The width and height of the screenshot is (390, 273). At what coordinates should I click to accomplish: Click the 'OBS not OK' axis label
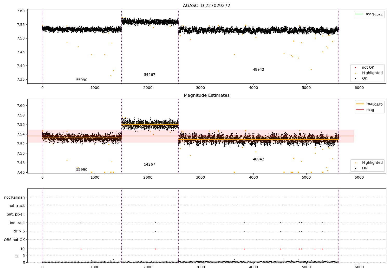click(x=14, y=240)
